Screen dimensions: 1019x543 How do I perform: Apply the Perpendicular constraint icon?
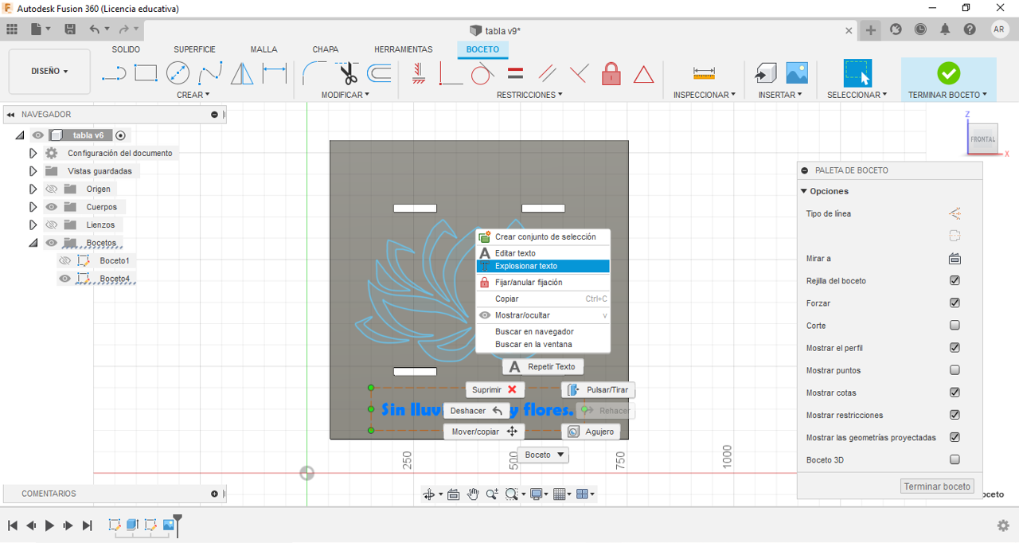579,74
